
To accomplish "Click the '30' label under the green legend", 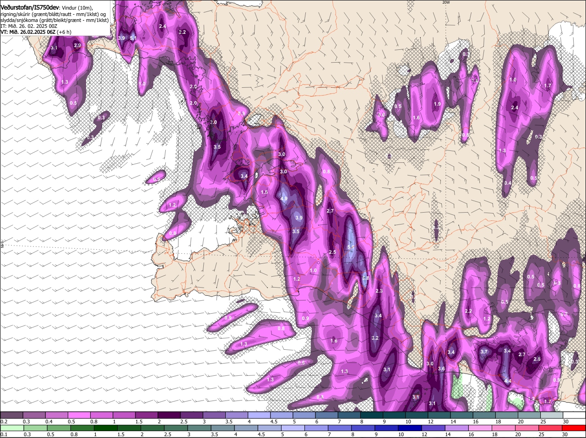I will click(x=565, y=434).
